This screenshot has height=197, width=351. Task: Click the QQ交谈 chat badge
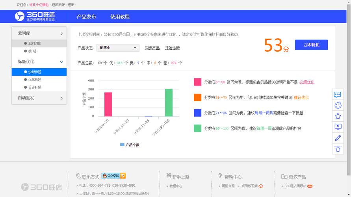click(x=114, y=176)
